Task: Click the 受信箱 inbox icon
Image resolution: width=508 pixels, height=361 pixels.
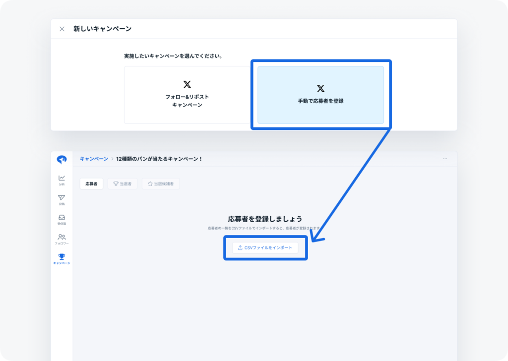Action: click(x=61, y=217)
